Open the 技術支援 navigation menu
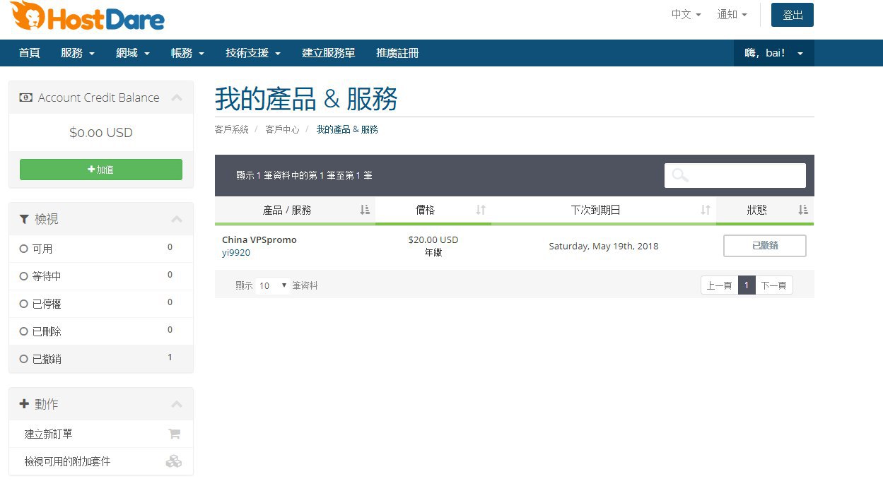Viewport: 883px width, 486px height. tap(253, 53)
